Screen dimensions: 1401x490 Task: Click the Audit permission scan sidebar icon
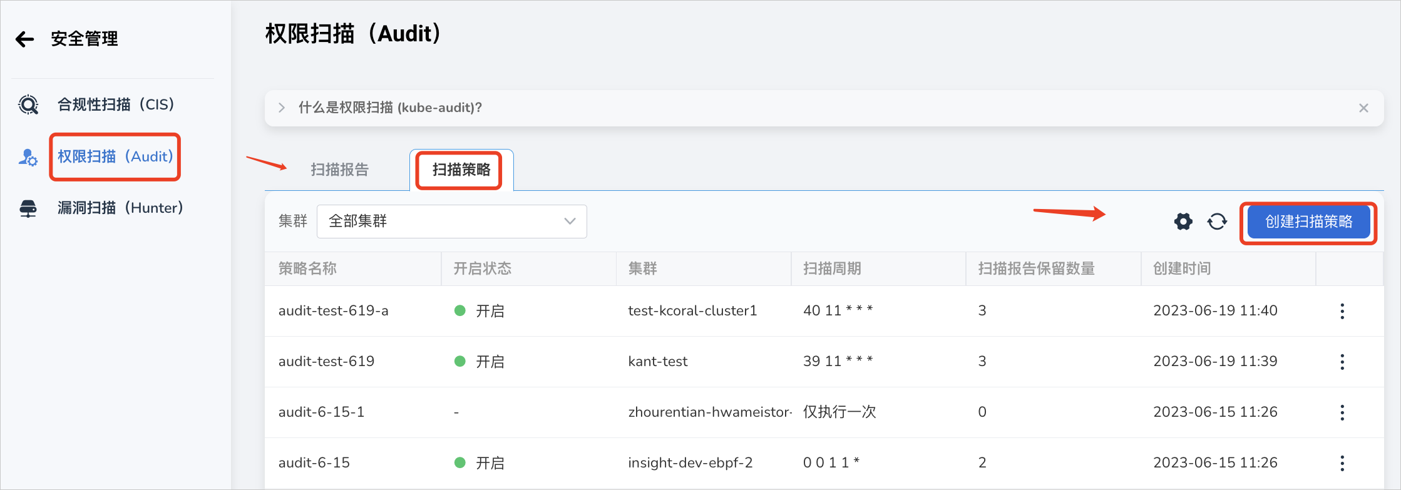pyautogui.click(x=28, y=157)
